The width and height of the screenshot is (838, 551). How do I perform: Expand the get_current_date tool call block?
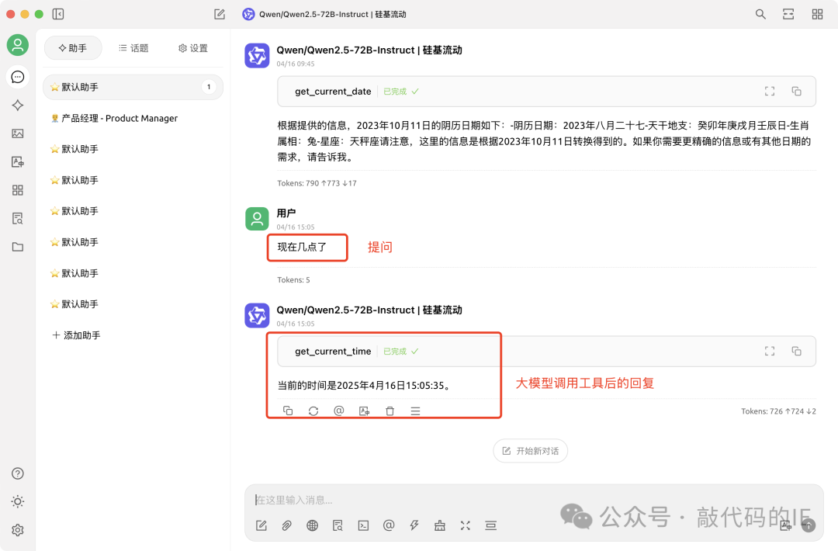click(x=546, y=92)
